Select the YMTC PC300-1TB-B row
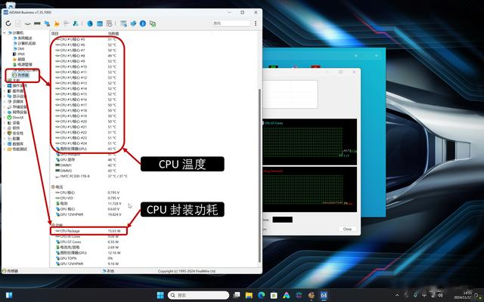Screen dimensions: 484x302 91,176
